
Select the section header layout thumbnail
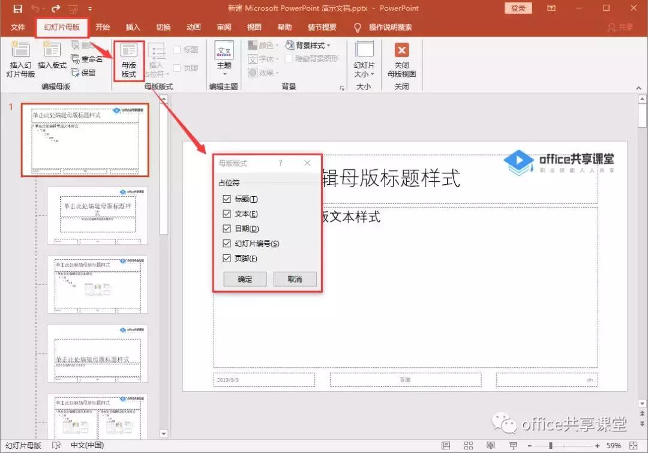pyautogui.click(x=97, y=353)
